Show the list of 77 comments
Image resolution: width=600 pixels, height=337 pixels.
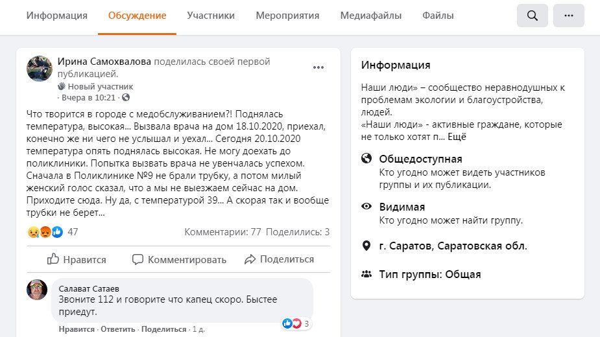(222, 232)
